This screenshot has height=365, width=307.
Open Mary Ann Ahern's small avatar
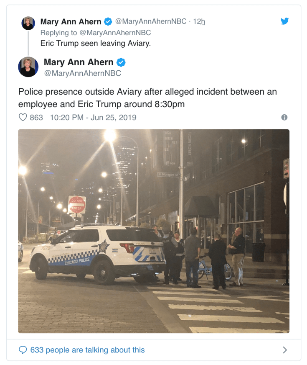click(28, 23)
